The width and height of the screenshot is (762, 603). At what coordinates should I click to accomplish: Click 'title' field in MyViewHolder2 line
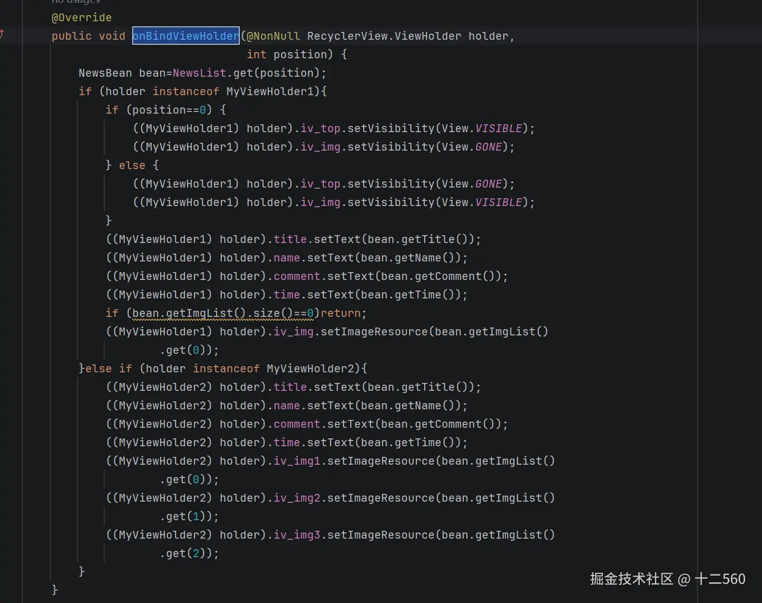coord(290,387)
